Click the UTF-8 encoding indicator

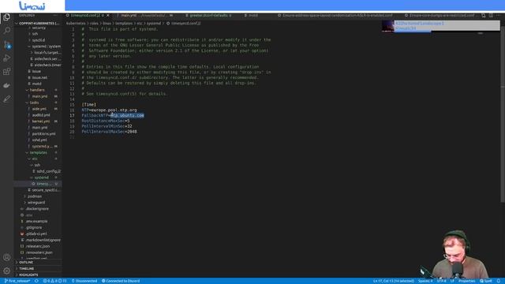pos(442,281)
